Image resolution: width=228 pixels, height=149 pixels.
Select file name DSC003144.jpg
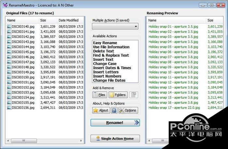[23, 47]
